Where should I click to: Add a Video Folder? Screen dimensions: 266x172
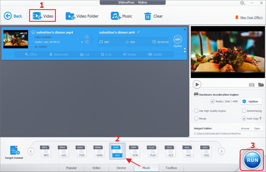tap(82, 16)
